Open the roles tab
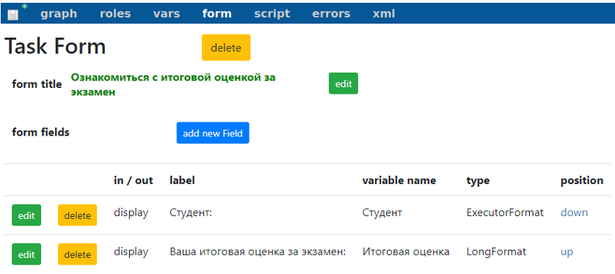The width and height of the screenshot is (615, 274). 115,14
